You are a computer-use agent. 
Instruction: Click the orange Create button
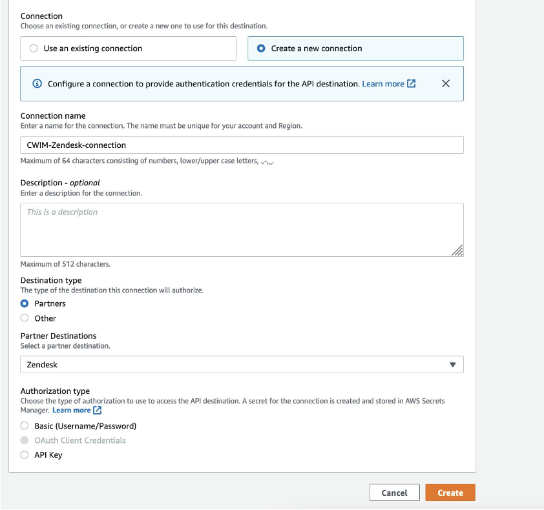[x=450, y=493]
